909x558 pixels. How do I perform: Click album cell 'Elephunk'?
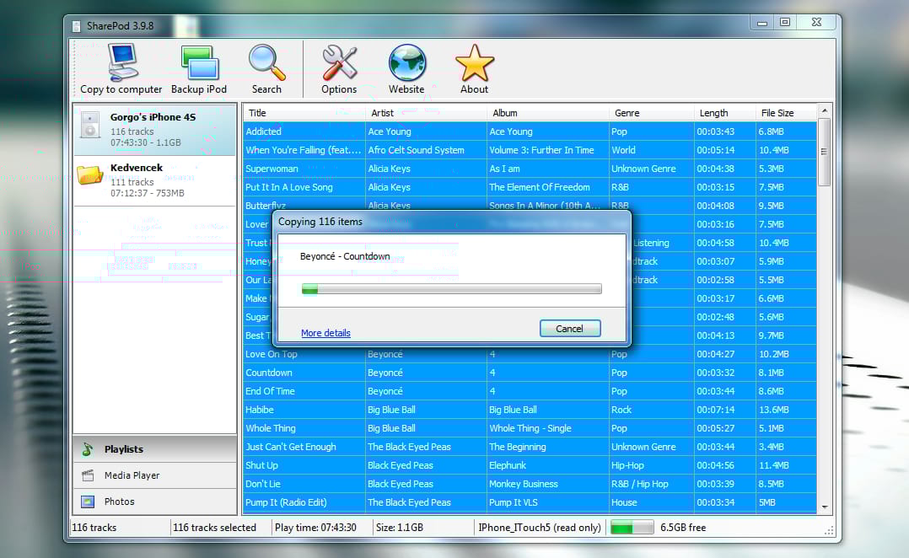[508, 465]
